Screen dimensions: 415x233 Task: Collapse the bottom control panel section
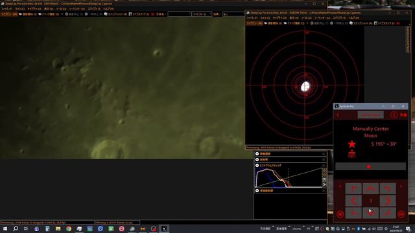pyautogui.click(x=257, y=190)
